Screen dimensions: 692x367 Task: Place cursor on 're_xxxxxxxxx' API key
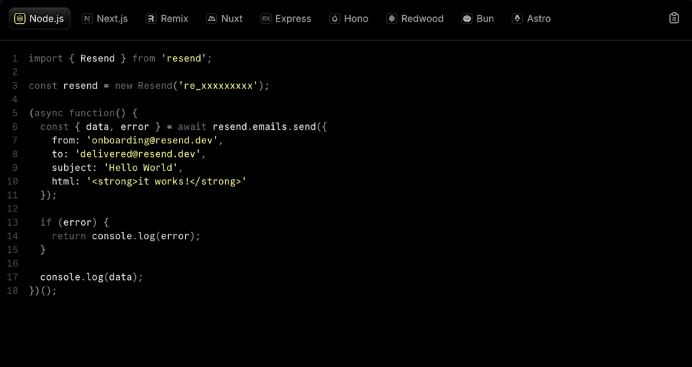pyautogui.click(x=218, y=86)
